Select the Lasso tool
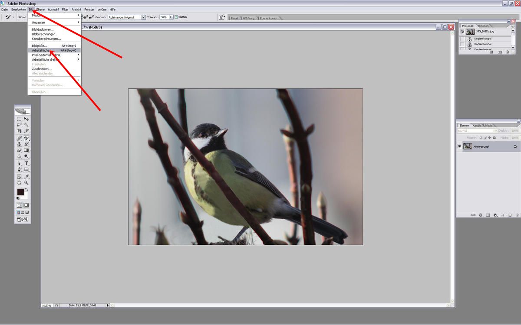The width and height of the screenshot is (521, 325). coord(19,125)
